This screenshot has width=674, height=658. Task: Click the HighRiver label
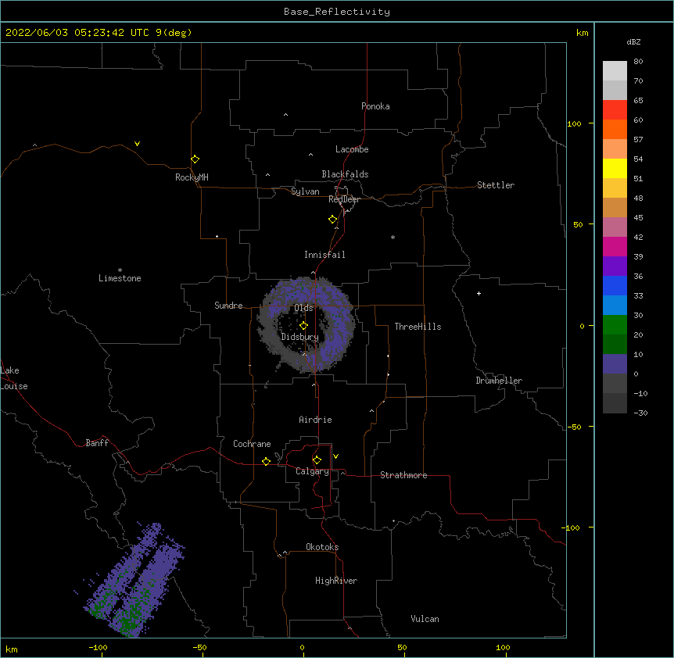coord(336,581)
